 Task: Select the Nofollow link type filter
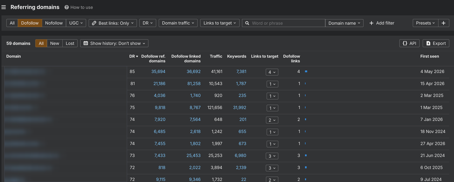54,23
